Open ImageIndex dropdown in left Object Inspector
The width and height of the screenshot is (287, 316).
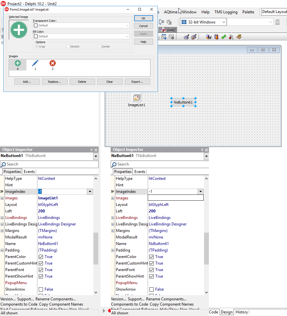tap(90, 192)
